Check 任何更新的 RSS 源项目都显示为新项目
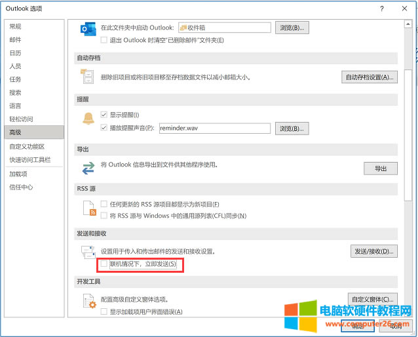 point(104,204)
